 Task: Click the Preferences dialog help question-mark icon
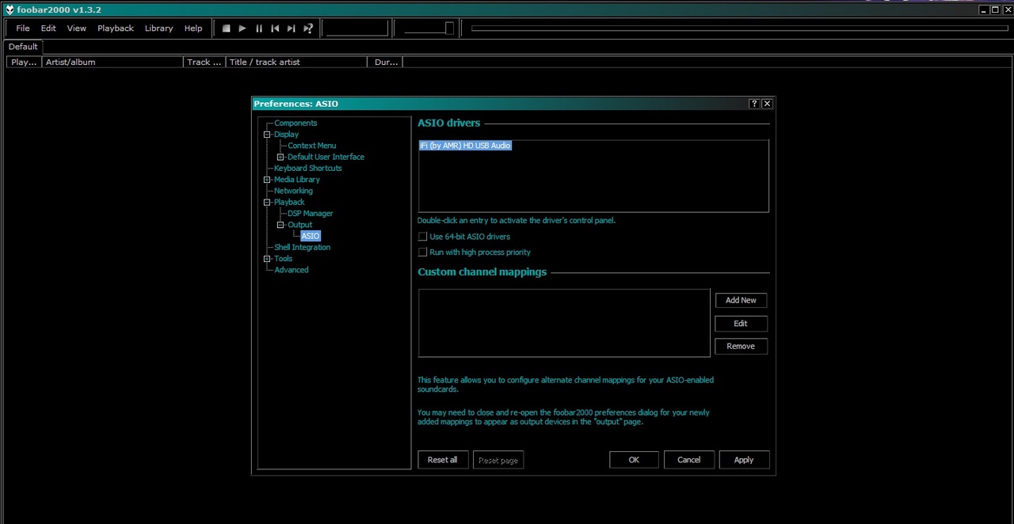click(754, 104)
